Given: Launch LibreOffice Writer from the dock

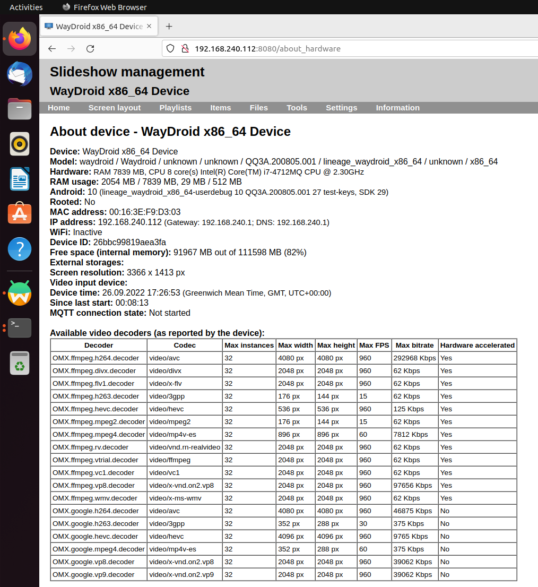Looking at the screenshot, I should [20, 179].
